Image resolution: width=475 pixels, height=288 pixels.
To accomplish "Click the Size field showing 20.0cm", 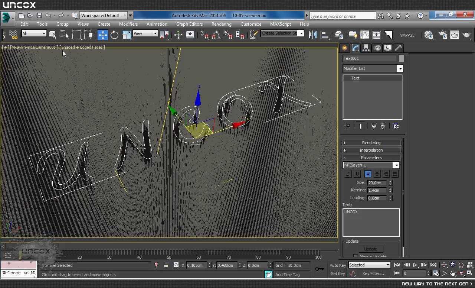I will pos(377,183).
